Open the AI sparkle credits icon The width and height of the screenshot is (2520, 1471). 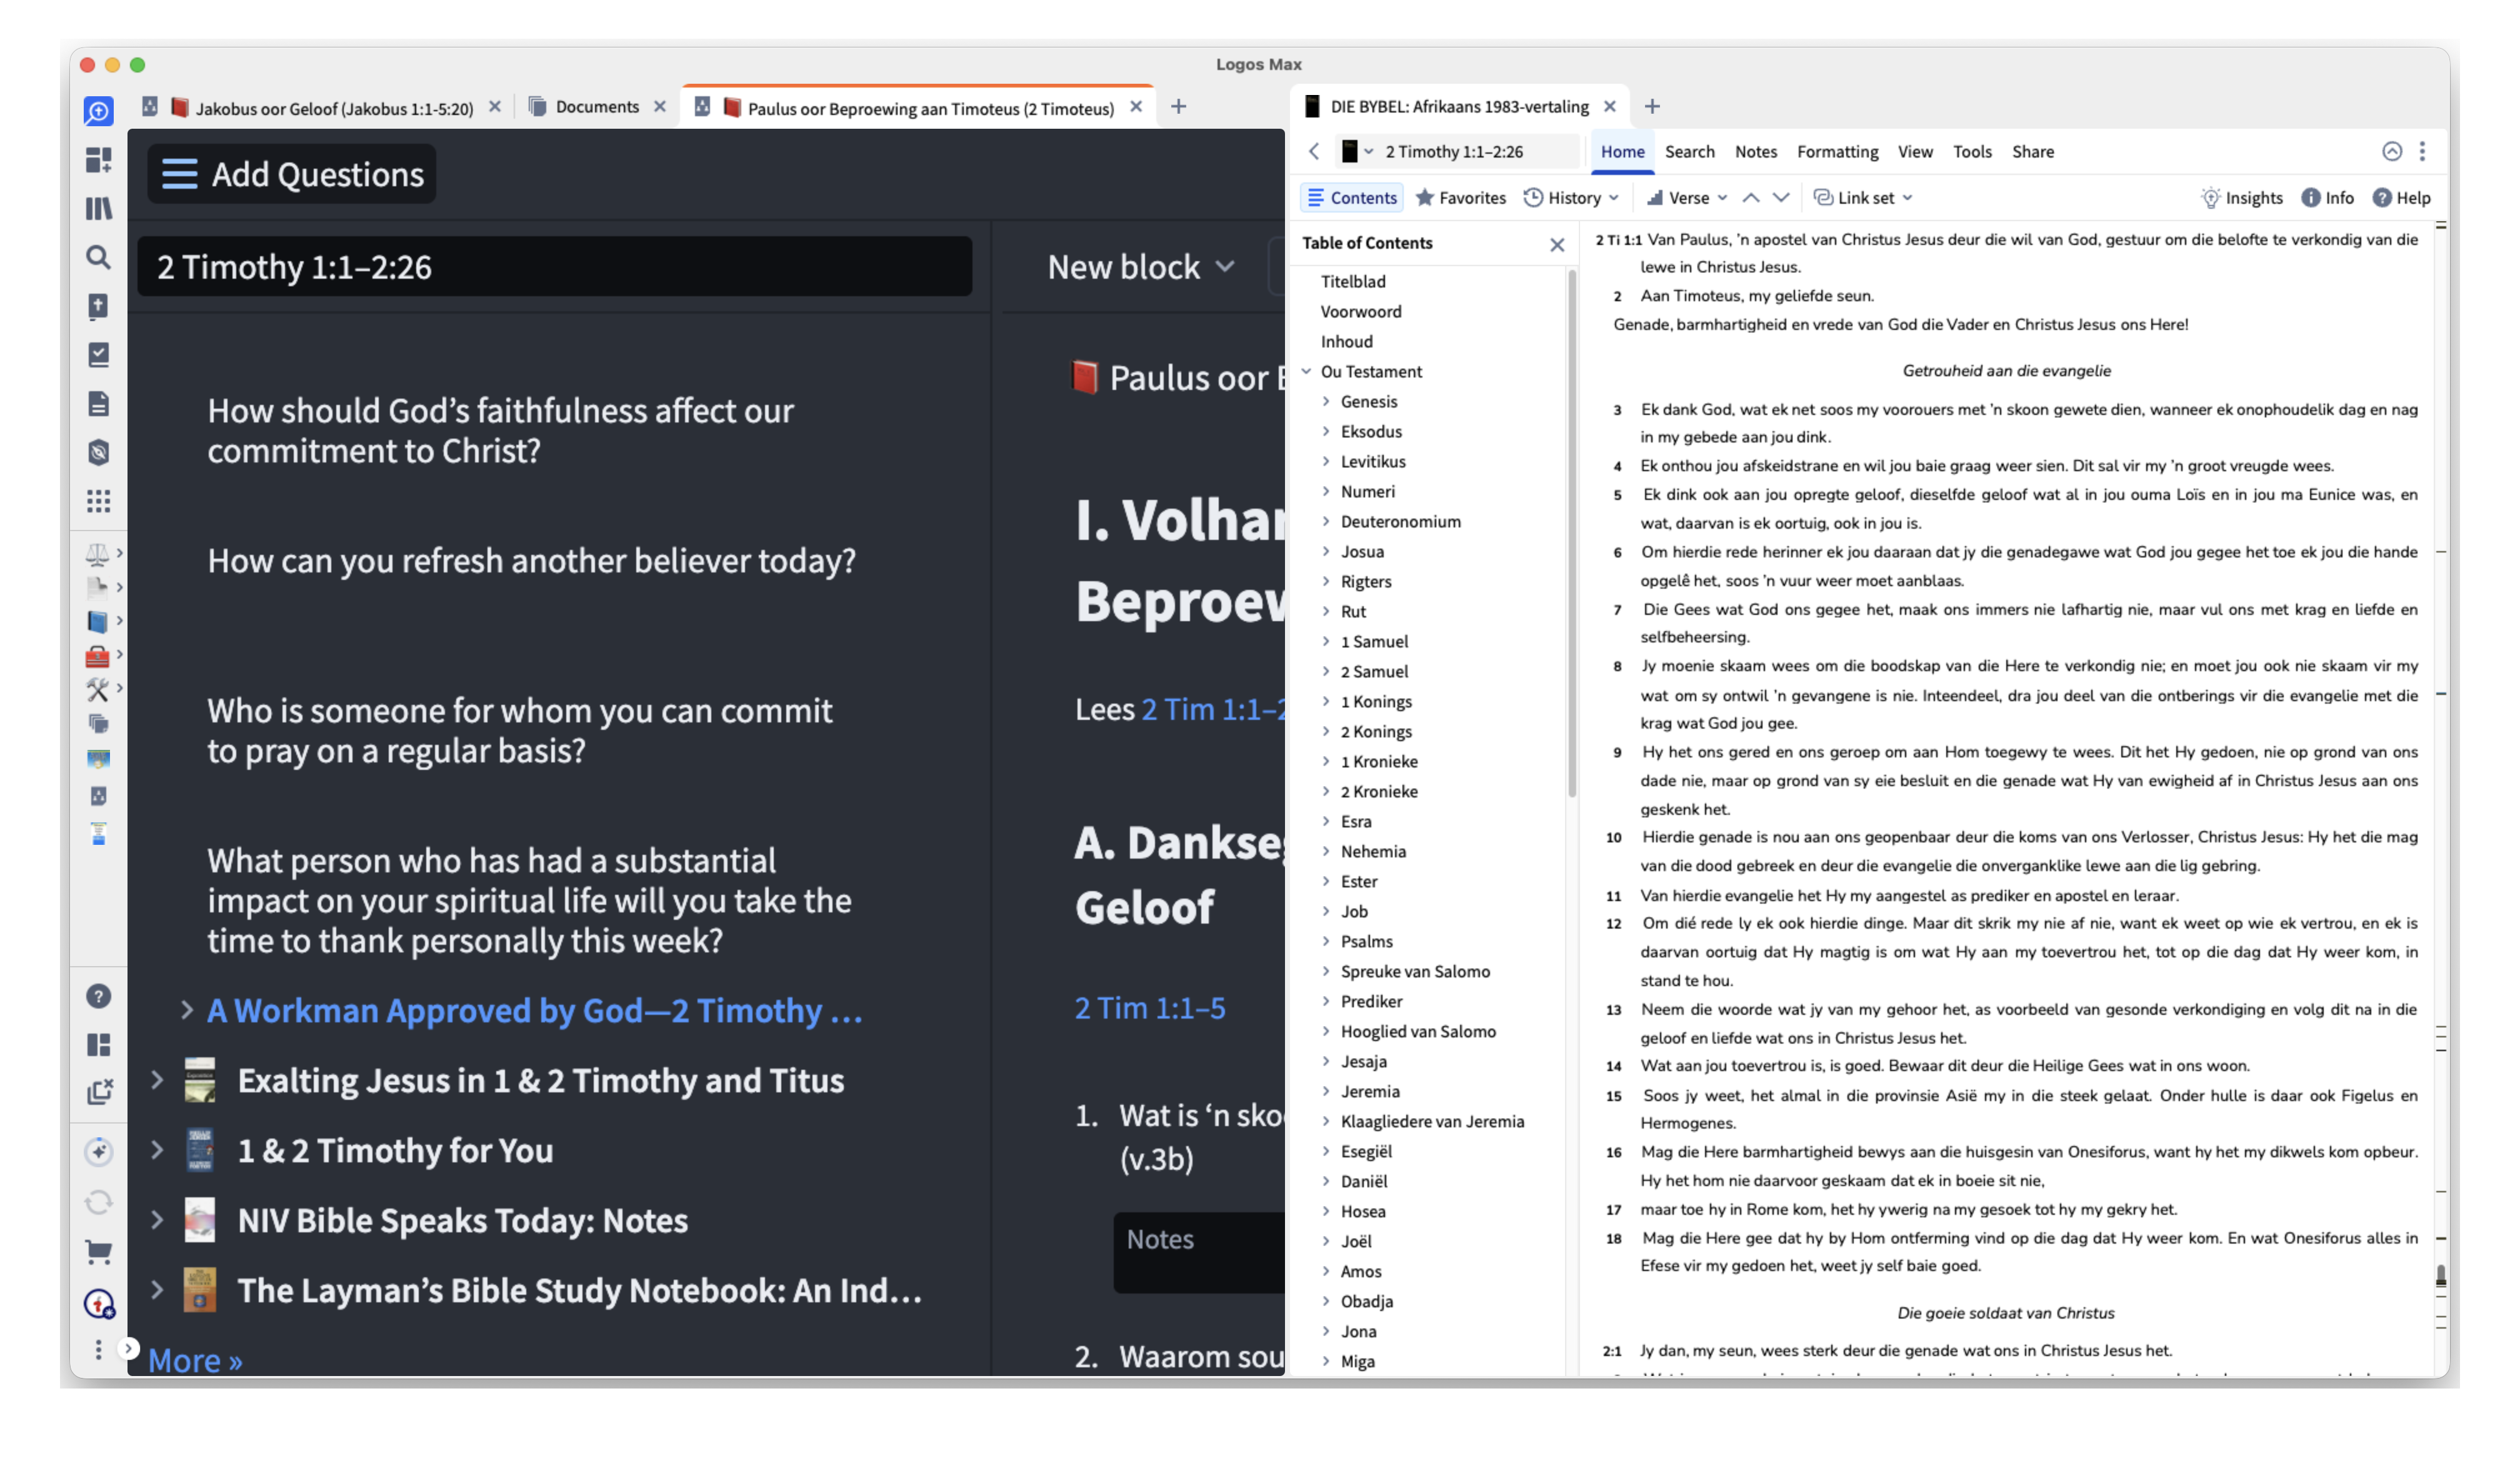pos(98,1152)
